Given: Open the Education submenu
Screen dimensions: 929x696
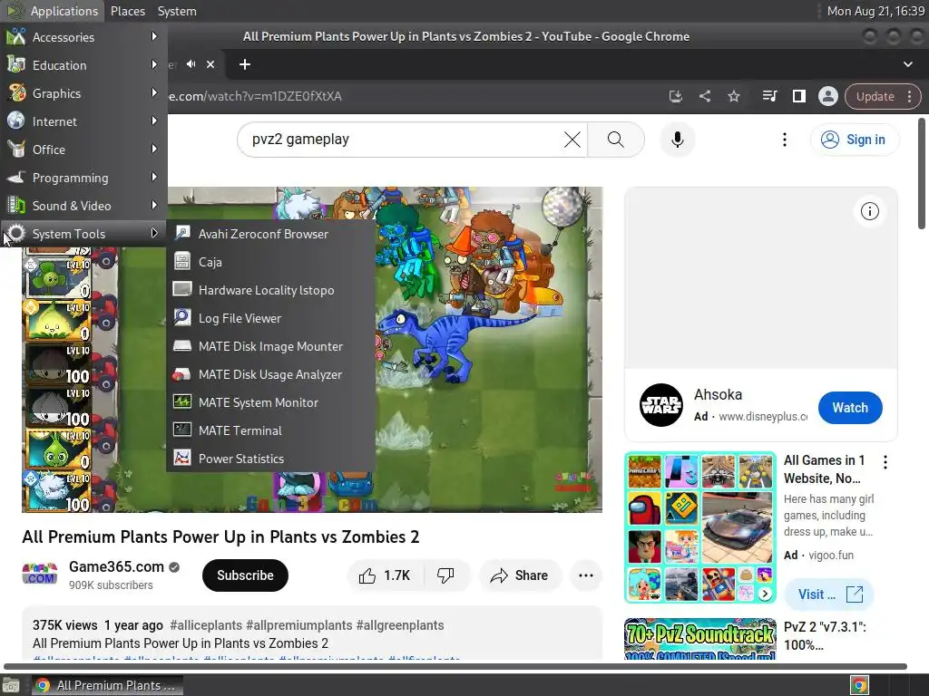Looking at the screenshot, I should point(83,65).
